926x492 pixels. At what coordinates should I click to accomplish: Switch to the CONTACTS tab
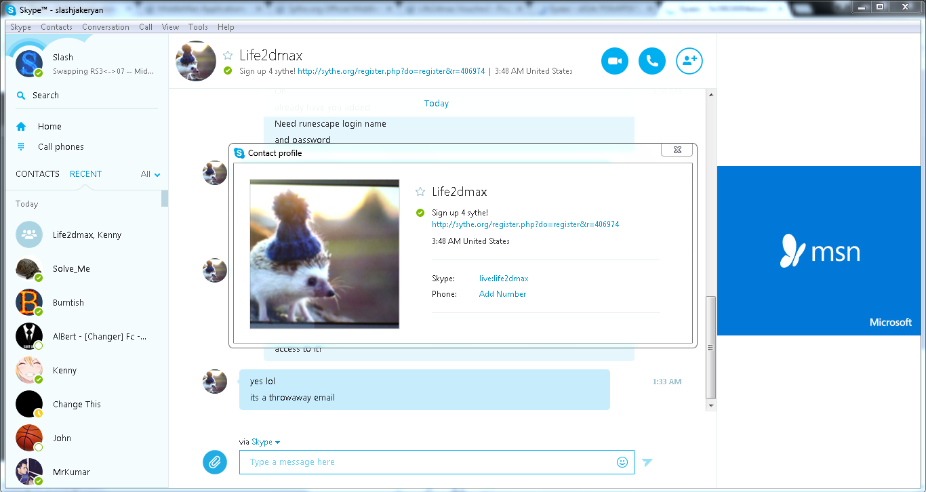(38, 174)
